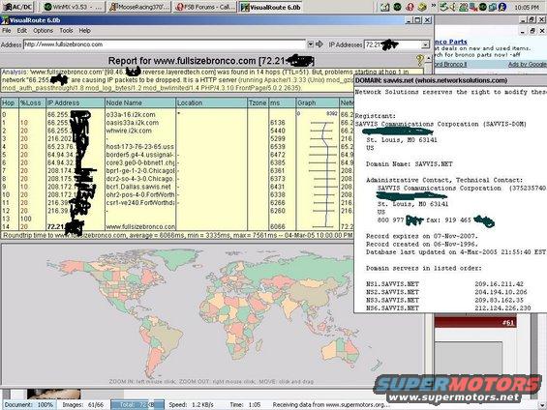This screenshot has height=410, width=547.
Task: Click the yellow icon in quick launch
Action: [422, 7]
